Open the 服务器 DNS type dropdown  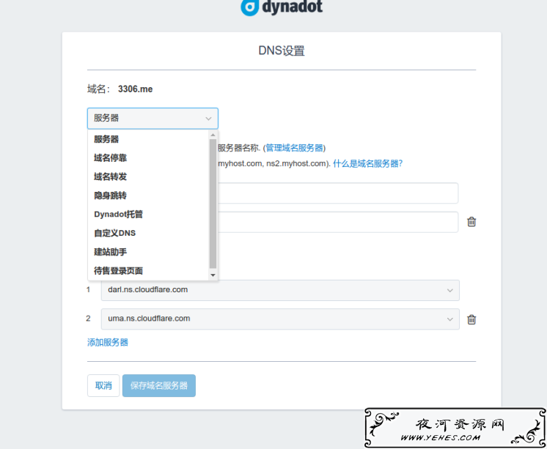[153, 118]
